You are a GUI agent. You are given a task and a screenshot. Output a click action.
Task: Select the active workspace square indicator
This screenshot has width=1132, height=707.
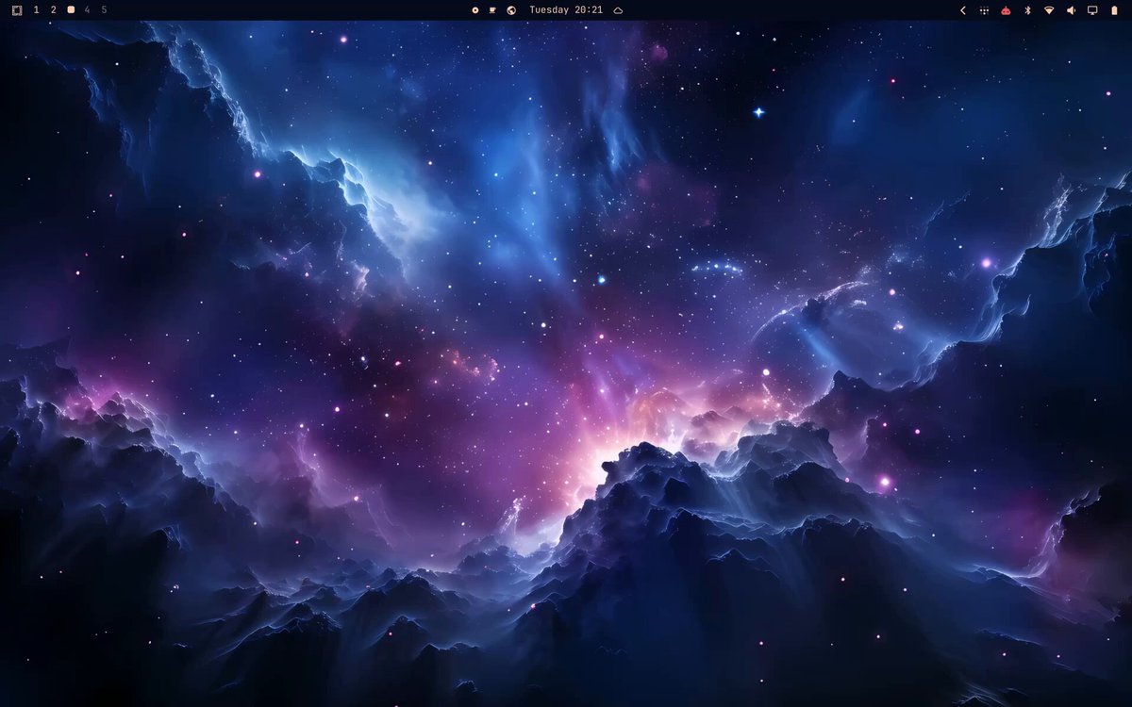point(71,10)
